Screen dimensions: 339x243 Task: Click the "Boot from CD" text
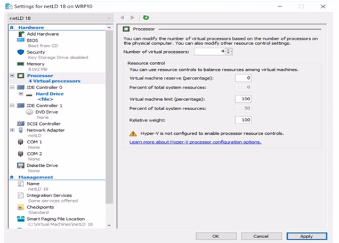point(43,46)
